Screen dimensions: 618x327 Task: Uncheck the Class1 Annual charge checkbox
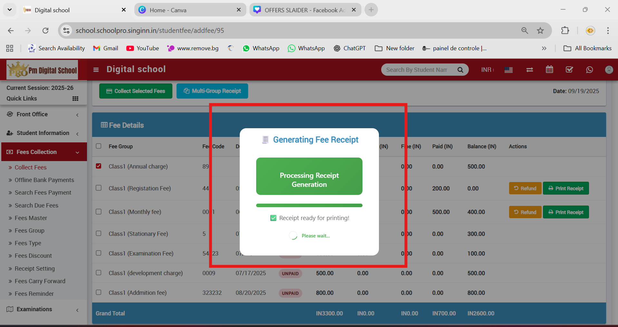[99, 166]
